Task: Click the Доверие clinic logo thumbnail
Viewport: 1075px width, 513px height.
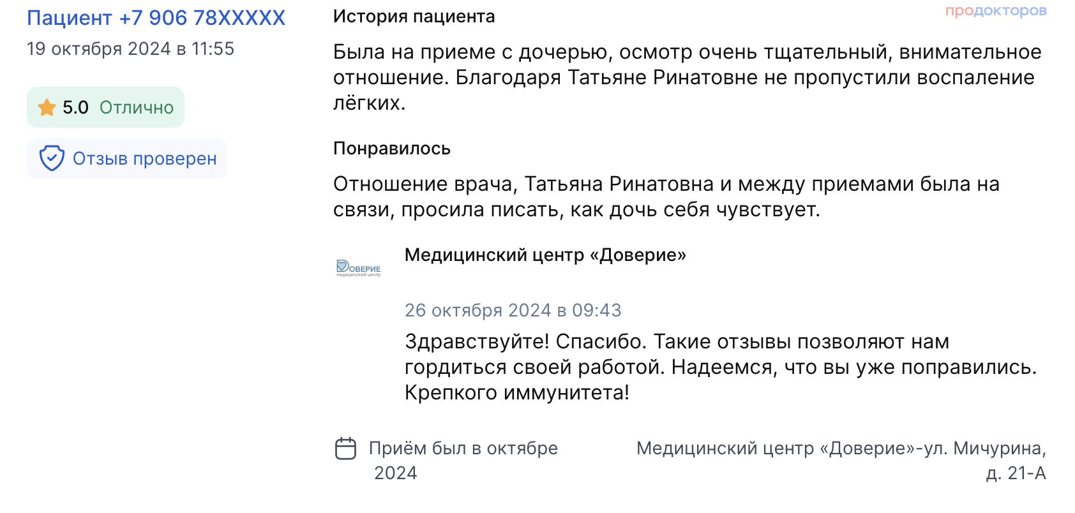Action: [359, 268]
